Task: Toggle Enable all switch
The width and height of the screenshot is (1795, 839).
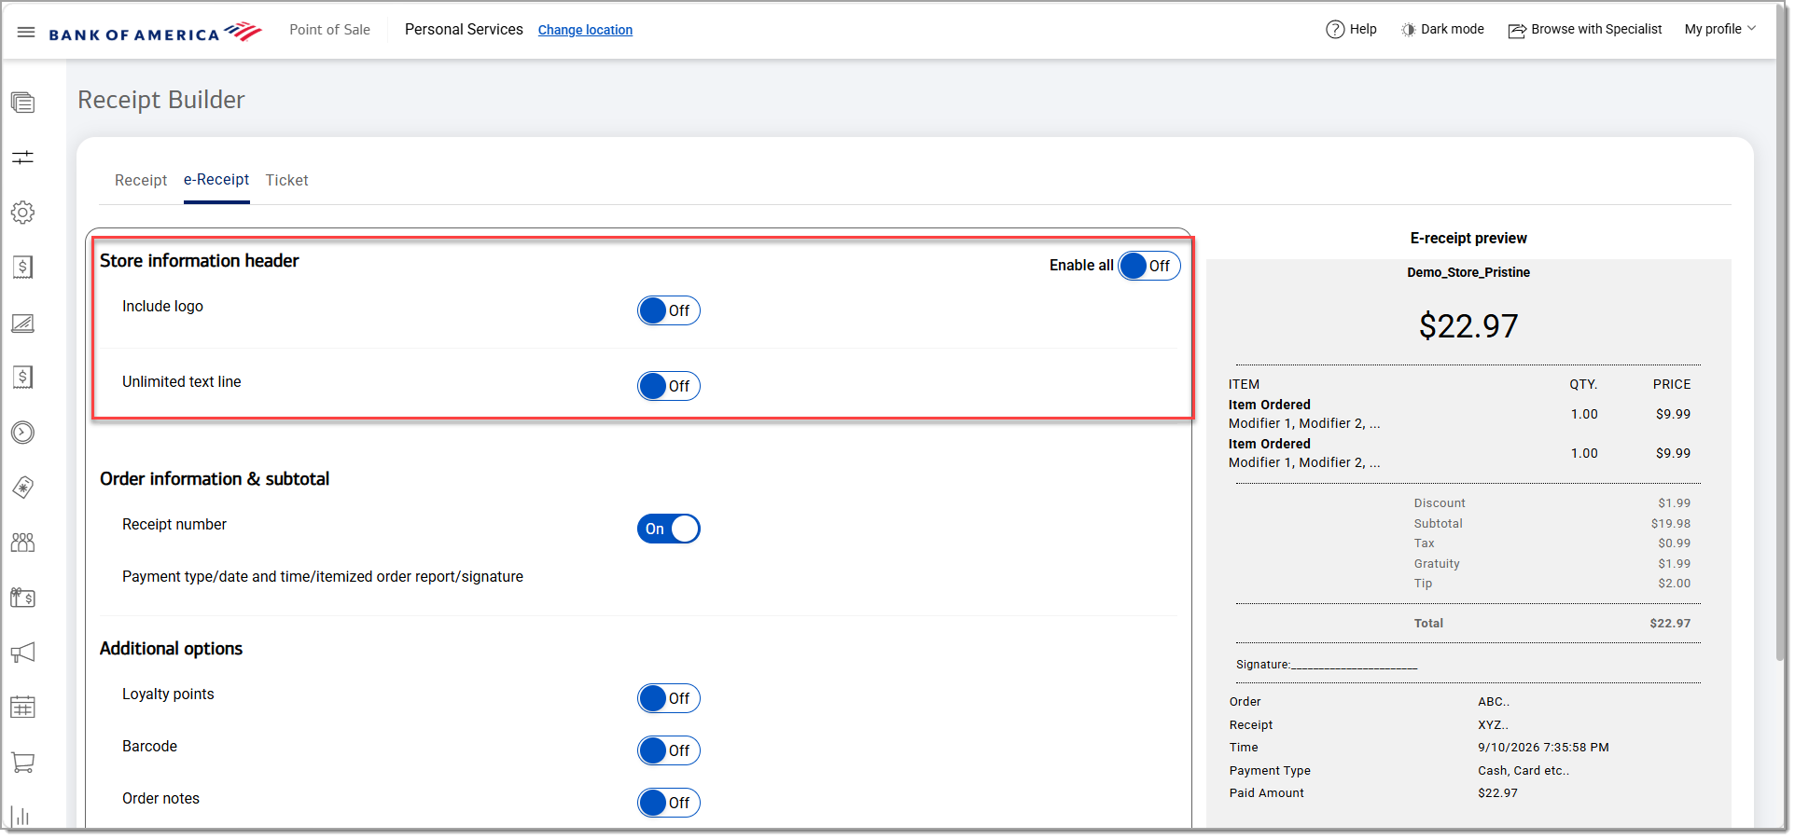Action: click(1149, 266)
